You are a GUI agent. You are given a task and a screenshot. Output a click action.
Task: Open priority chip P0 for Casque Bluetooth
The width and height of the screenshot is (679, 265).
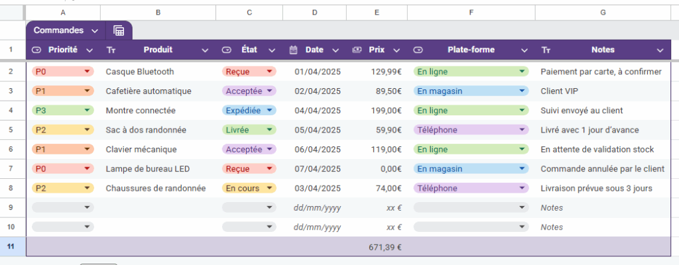(63, 72)
